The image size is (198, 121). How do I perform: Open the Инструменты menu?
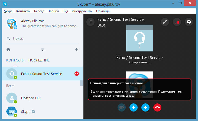(82, 11)
